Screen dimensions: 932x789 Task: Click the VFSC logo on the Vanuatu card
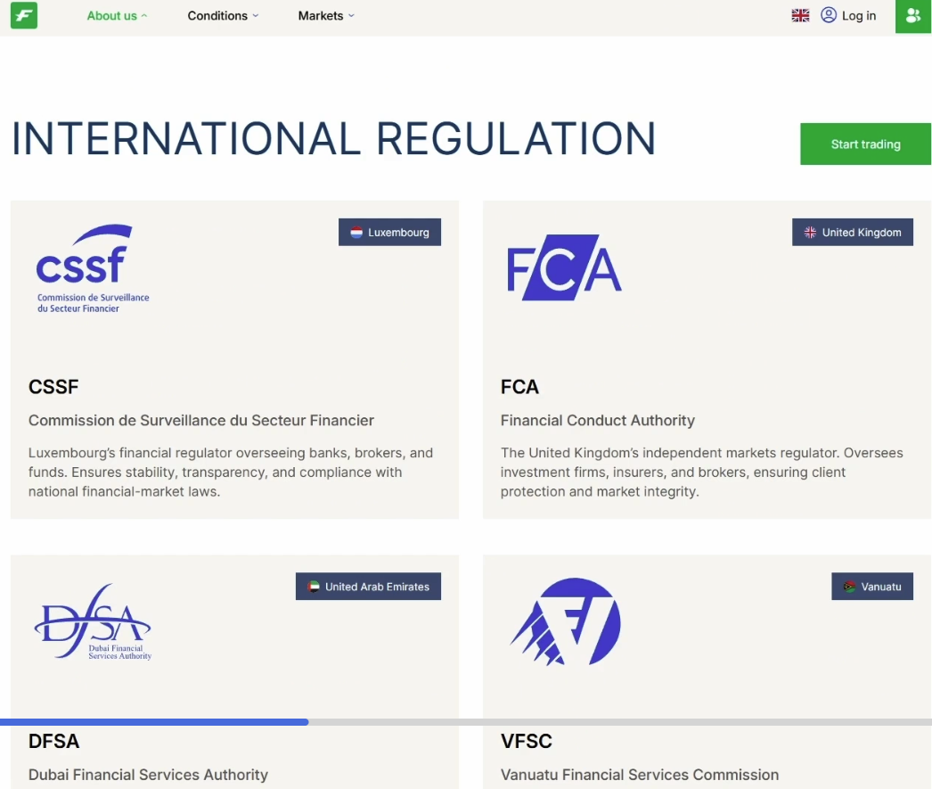565,621
